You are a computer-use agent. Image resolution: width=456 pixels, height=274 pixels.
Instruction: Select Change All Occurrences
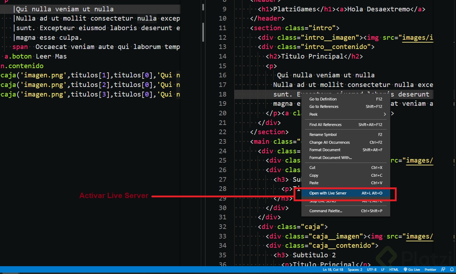[346, 142]
